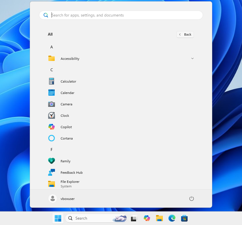Screen dimensions: 242x225
Task: Click the Feedback Hub label text
Action: pos(72,173)
